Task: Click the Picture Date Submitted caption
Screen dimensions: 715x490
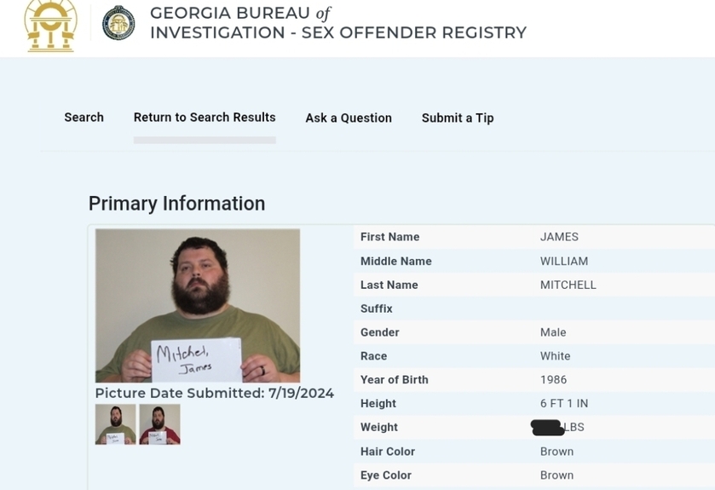Action: click(x=214, y=394)
